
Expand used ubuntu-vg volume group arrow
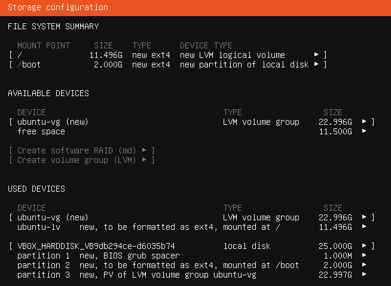(364, 217)
